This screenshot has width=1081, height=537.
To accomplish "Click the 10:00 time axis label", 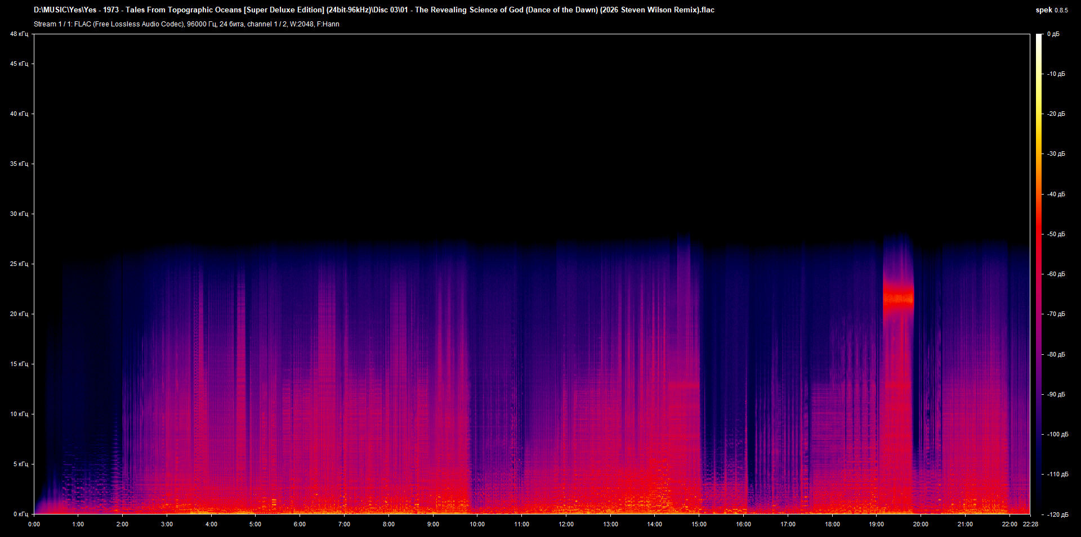I will [x=477, y=525].
